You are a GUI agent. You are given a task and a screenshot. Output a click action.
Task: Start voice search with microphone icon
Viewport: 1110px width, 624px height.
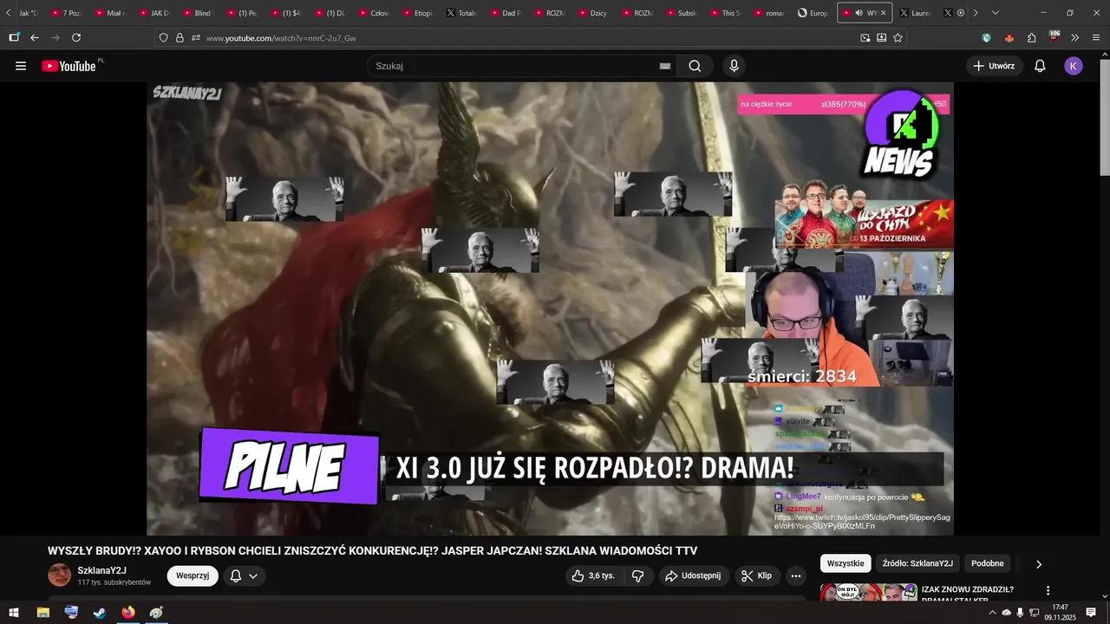click(735, 66)
